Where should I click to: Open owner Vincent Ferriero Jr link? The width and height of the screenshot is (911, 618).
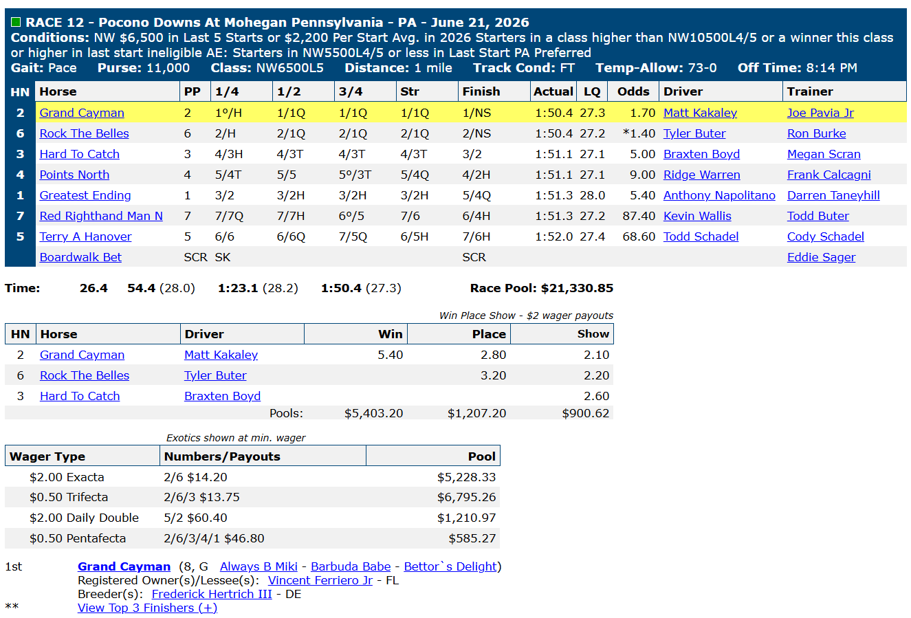320,580
